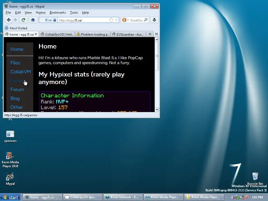The image size is (268, 201).
Task: Activate CollabSysOS Spo... taskbar button
Action: pyautogui.click(x=83, y=197)
